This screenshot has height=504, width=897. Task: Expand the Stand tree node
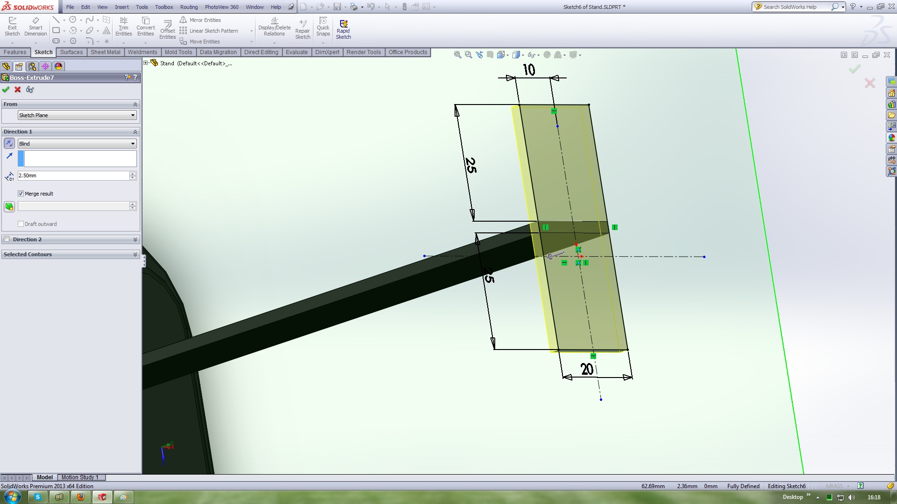tap(146, 63)
